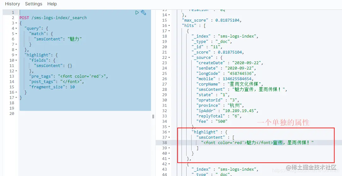Collapse the "fields" fold at line 10
Viewport: 342px width, 176px height.
[x=16, y=60]
